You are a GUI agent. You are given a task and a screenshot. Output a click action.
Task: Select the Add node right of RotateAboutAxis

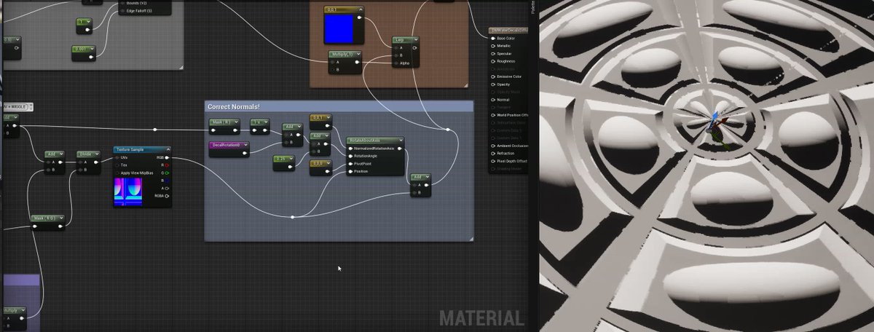coord(421,185)
